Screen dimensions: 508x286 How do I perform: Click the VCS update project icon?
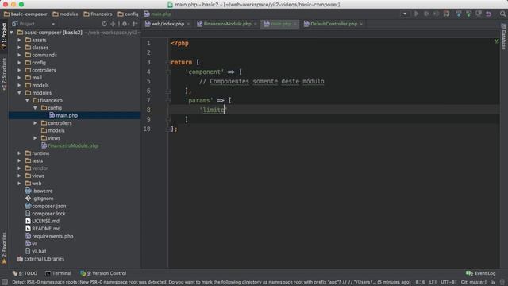click(459, 14)
